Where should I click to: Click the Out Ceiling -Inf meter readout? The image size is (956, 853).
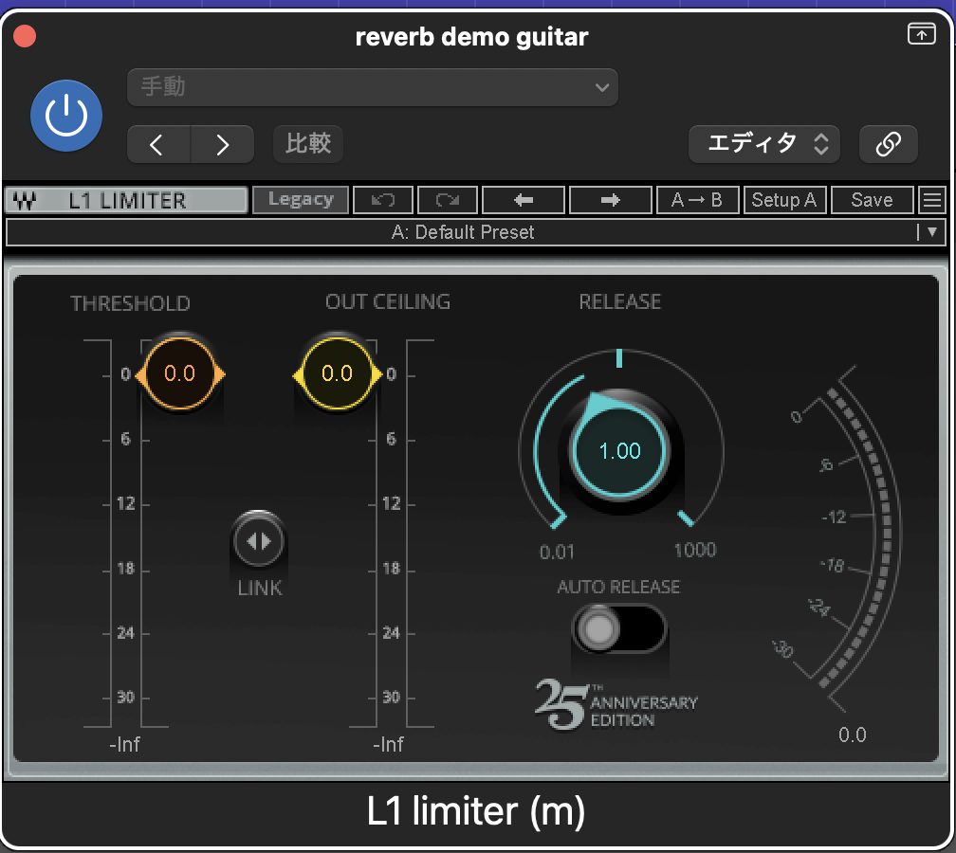388,744
